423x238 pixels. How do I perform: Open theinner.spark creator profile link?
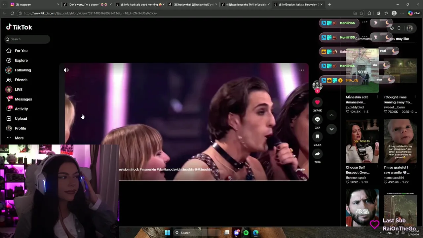[356, 178]
